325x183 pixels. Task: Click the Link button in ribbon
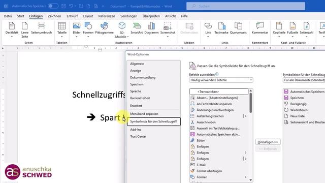pyautogui.click(x=208, y=30)
